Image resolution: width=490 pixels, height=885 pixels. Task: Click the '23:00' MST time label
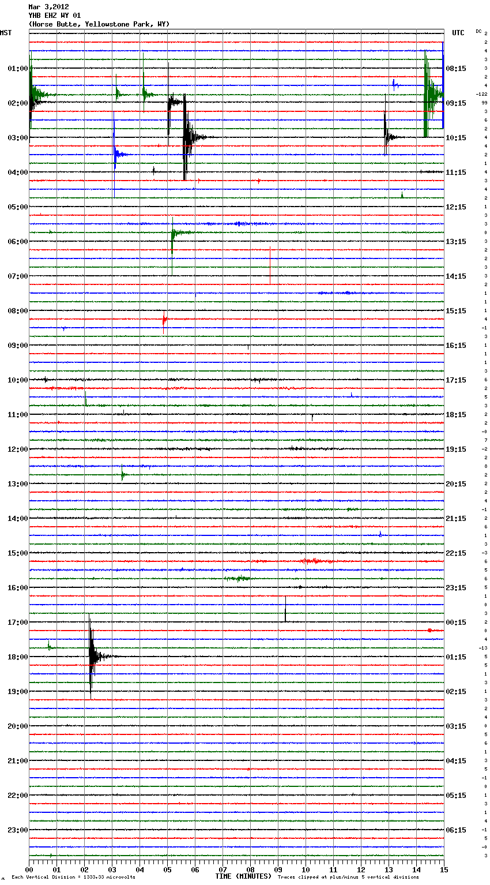(18, 830)
